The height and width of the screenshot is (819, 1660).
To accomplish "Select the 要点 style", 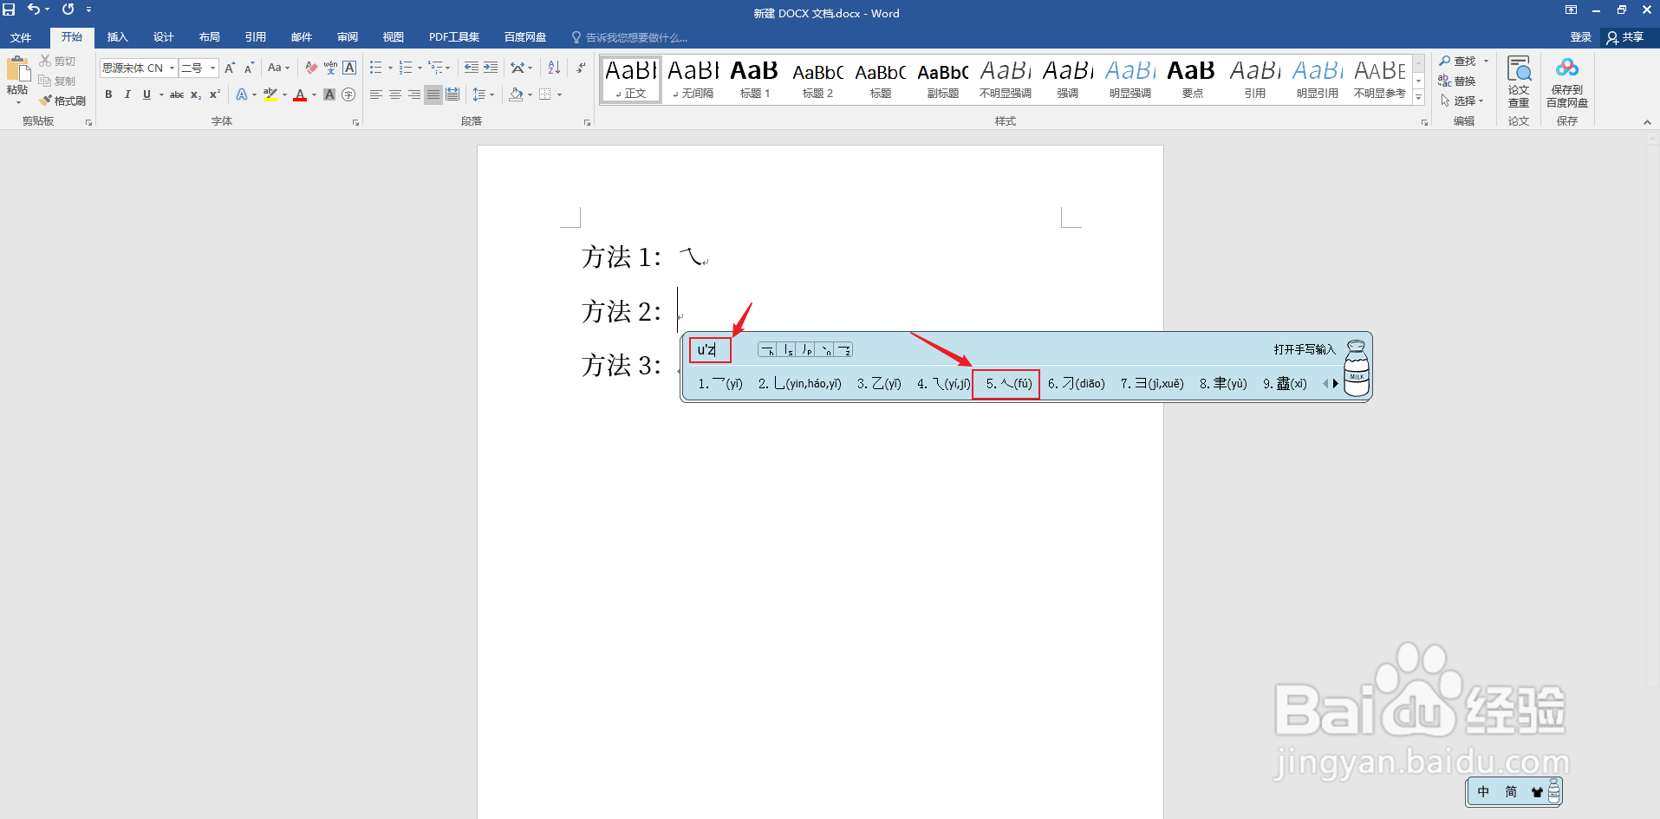I will (x=1192, y=79).
